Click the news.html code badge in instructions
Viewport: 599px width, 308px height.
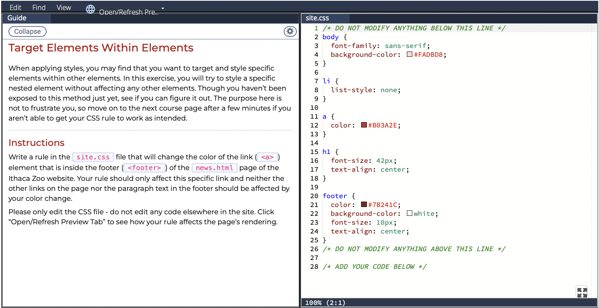(x=214, y=167)
